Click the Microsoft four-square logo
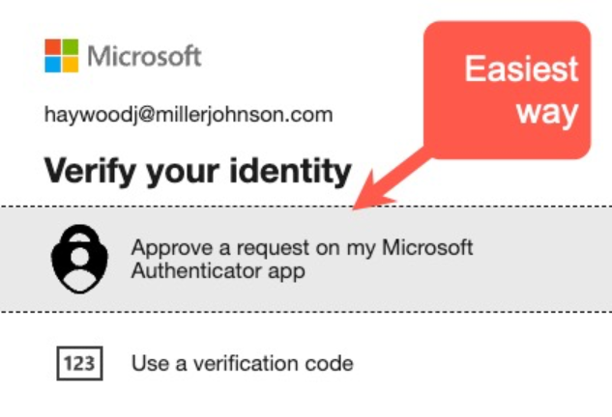 click(62, 55)
